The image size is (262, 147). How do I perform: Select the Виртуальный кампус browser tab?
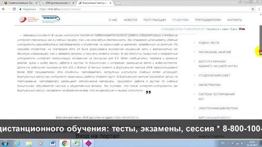click(95, 3)
